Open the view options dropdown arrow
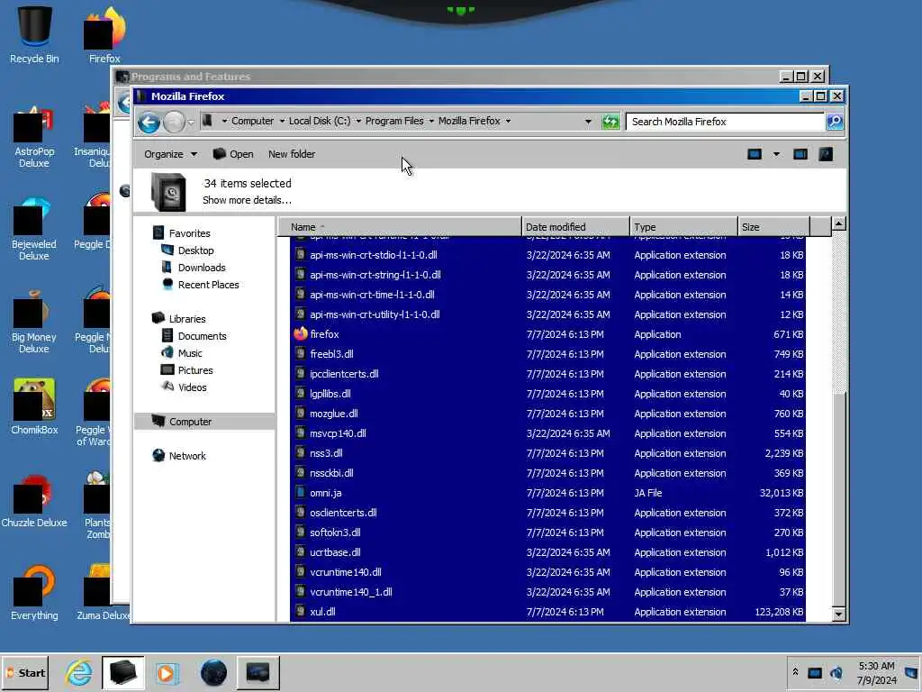922x692 pixels. tap(776, 154)
